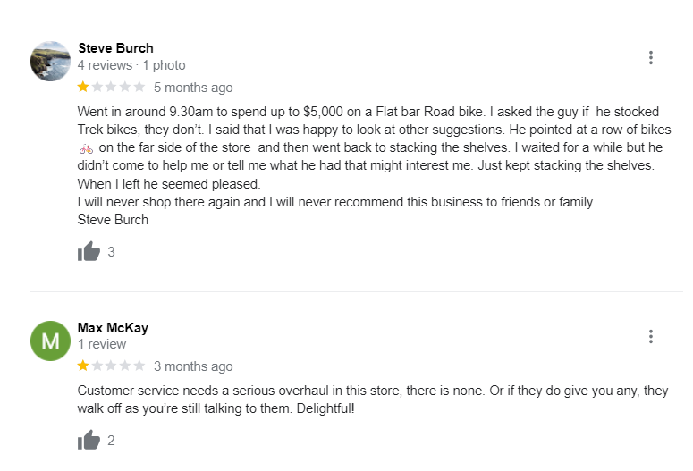The image size is (693, 471).
Task: Click the filled gold star on Steve Burch's rating
Action: click(x=83, y=88)
